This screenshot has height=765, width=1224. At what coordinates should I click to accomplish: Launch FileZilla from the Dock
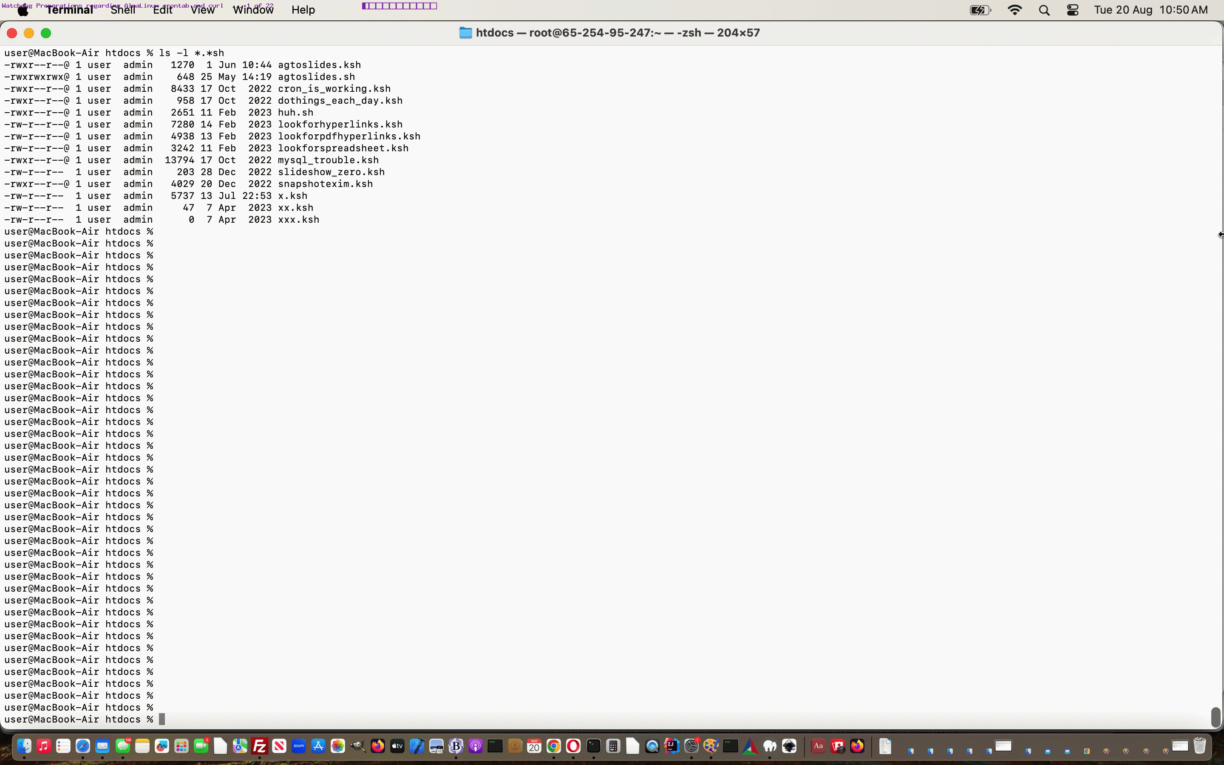[x=260, y=746]
